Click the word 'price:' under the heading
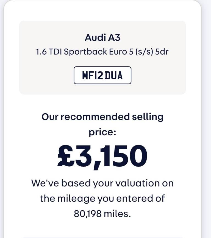211x238 pixels. [102, 133]
